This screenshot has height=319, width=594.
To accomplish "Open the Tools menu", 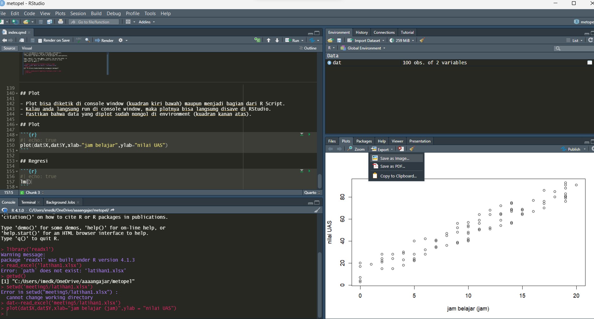I will point(150,13).
